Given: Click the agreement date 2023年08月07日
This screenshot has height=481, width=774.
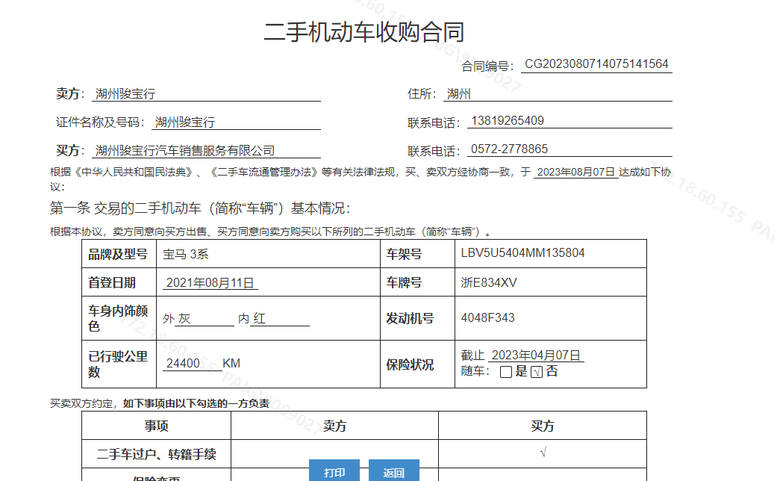Looking at the screenshot, I should [x=576, y=172].
